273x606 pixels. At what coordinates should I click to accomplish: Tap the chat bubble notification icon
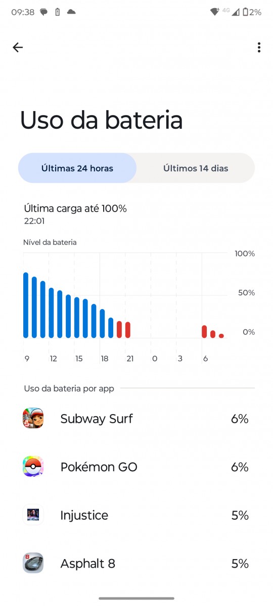point(44,12)
